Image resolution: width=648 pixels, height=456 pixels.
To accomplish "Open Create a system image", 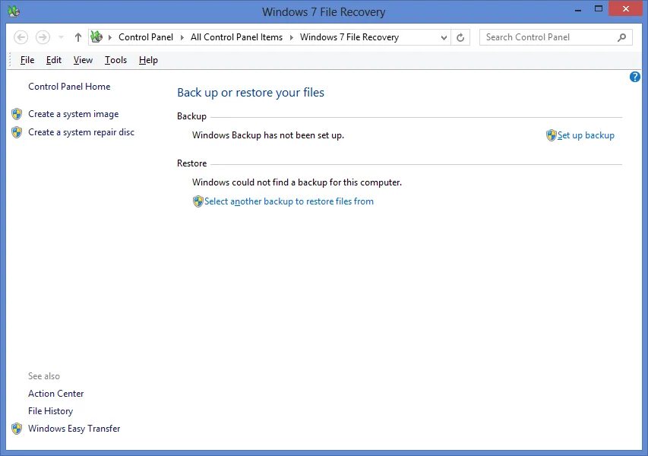I will [x=73, y=114].
